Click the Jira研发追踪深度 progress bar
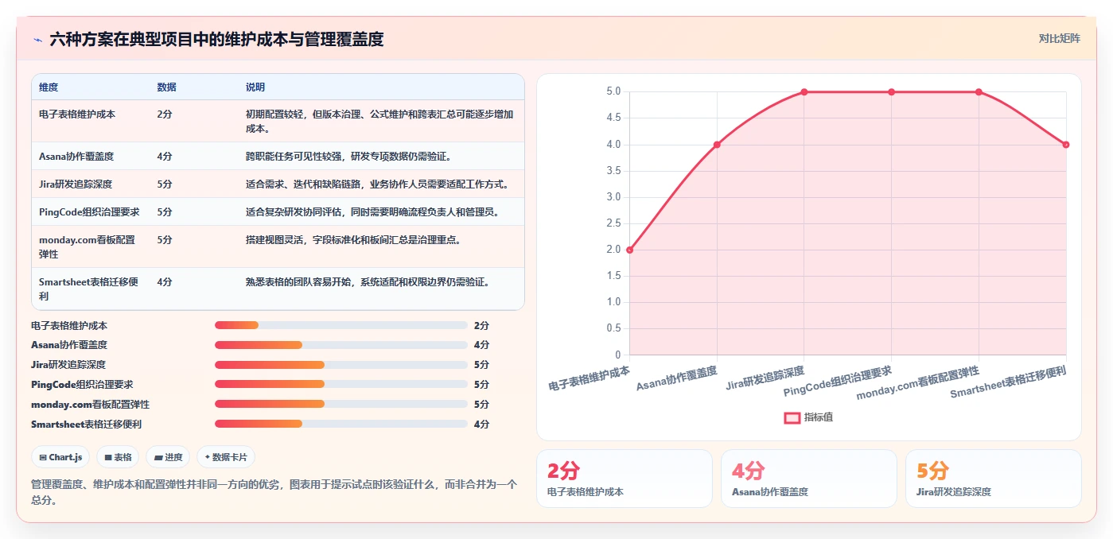The height and width of the screenshot is (539, 1113). [341, 365]
